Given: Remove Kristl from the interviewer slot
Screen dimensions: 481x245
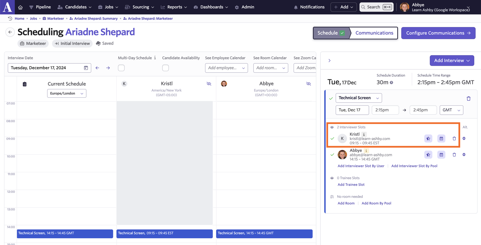Looking at the screenshot, I should pos(454,139).
